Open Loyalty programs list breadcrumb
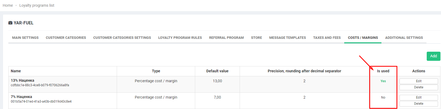Viewport: 441px width, 109px height. click(x=37, y=5)
